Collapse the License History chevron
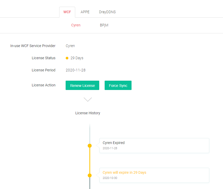Screen dimensions: 223x189 [x=88, y=99]
